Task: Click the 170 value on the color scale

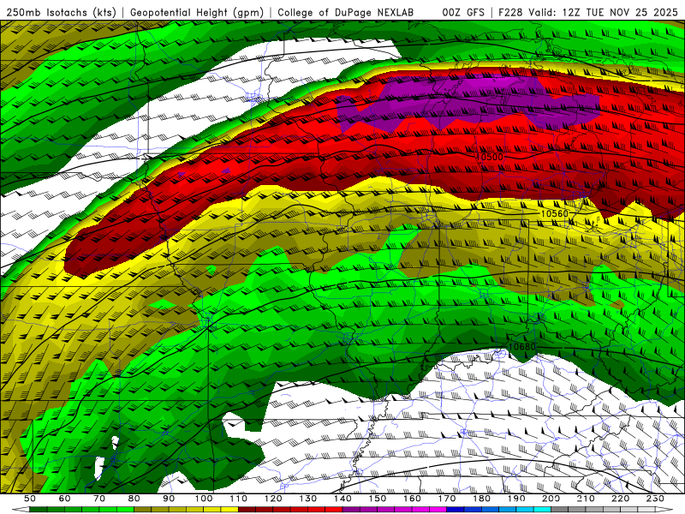Action: [446, 499]
